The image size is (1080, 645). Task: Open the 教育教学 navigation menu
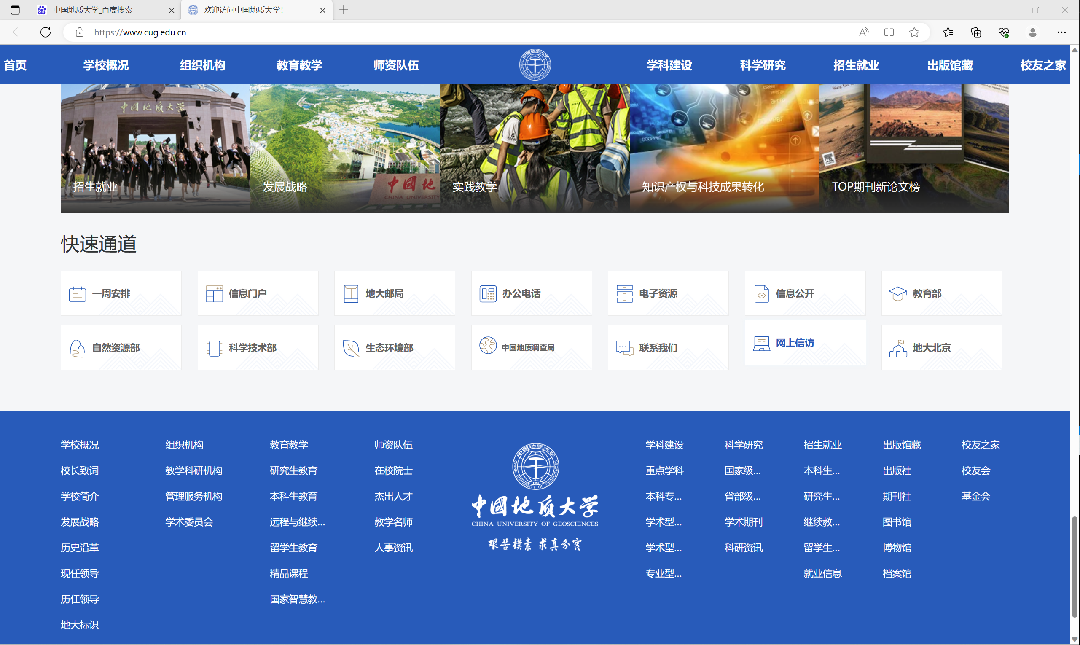[299, 65]
